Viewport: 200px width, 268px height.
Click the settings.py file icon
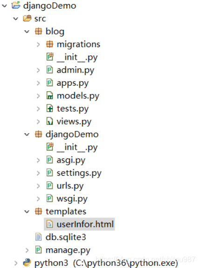point(49,173)
